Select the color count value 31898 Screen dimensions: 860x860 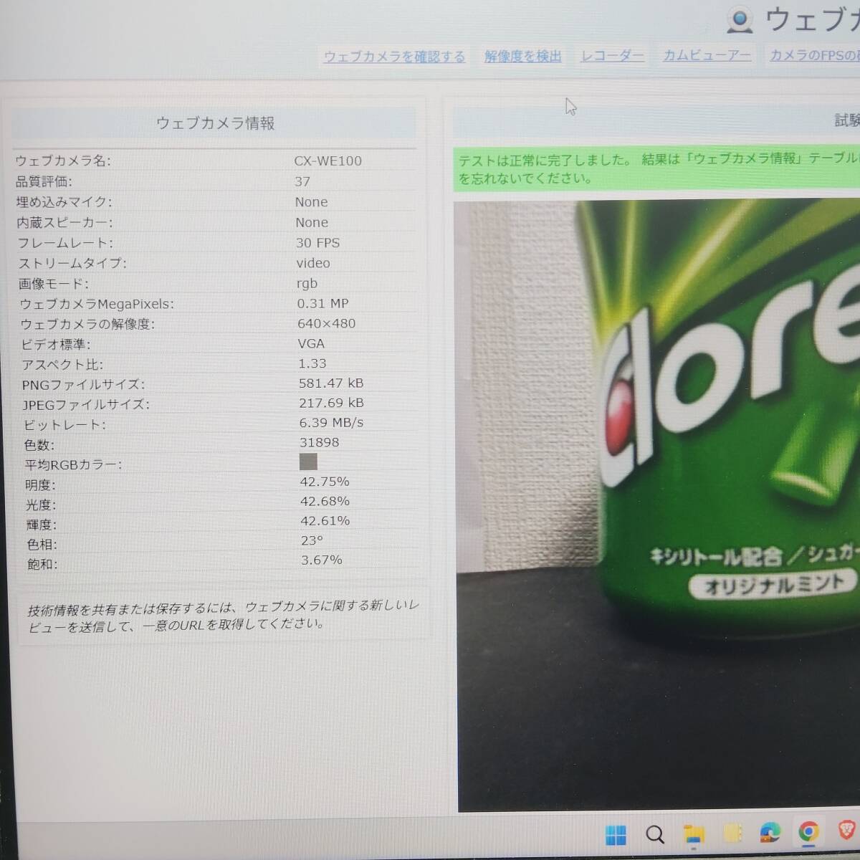(x=319, y=443)
